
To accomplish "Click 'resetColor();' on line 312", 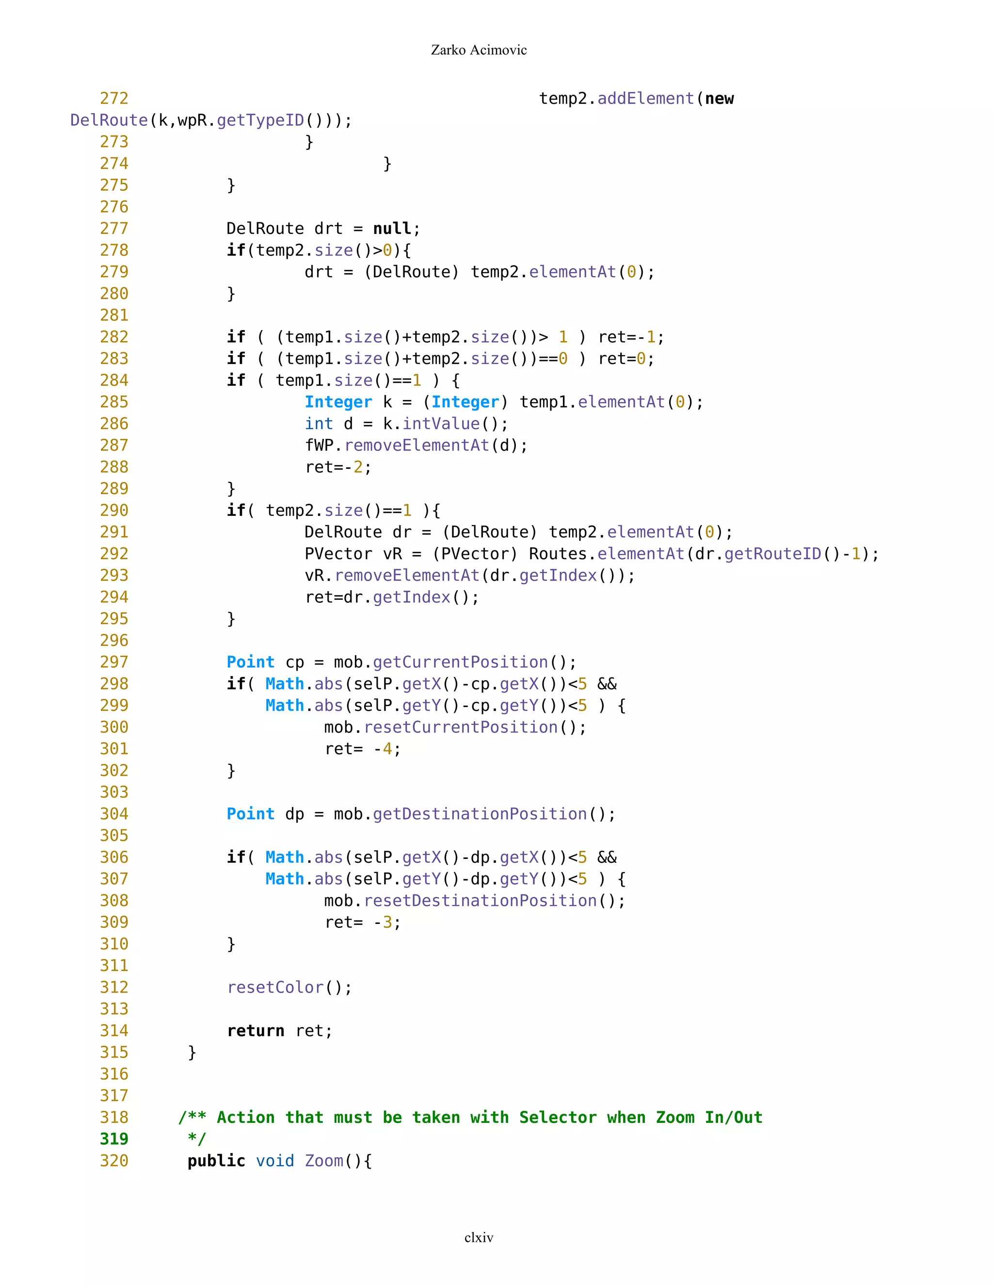I will (x=289, y=988).
